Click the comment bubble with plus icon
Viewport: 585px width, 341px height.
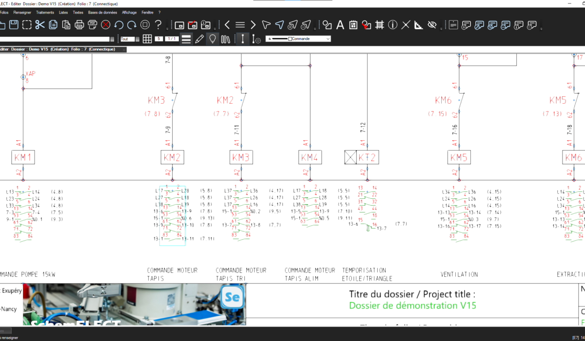[x=467, y=24]
